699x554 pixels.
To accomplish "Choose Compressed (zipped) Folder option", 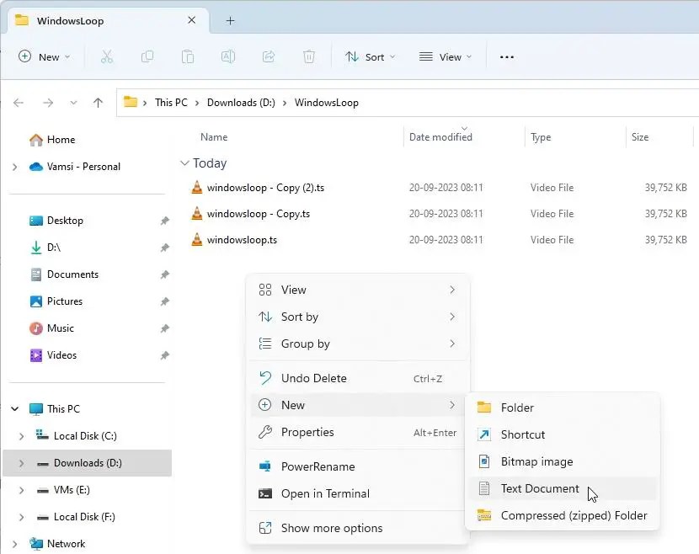I will [574, 515].
